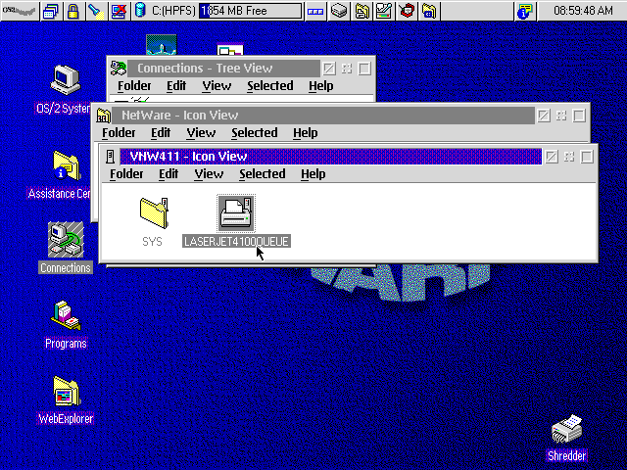Open system menu icon of NetWare window
The width and height of the screenshot is (627, 470).
[103, 116]
